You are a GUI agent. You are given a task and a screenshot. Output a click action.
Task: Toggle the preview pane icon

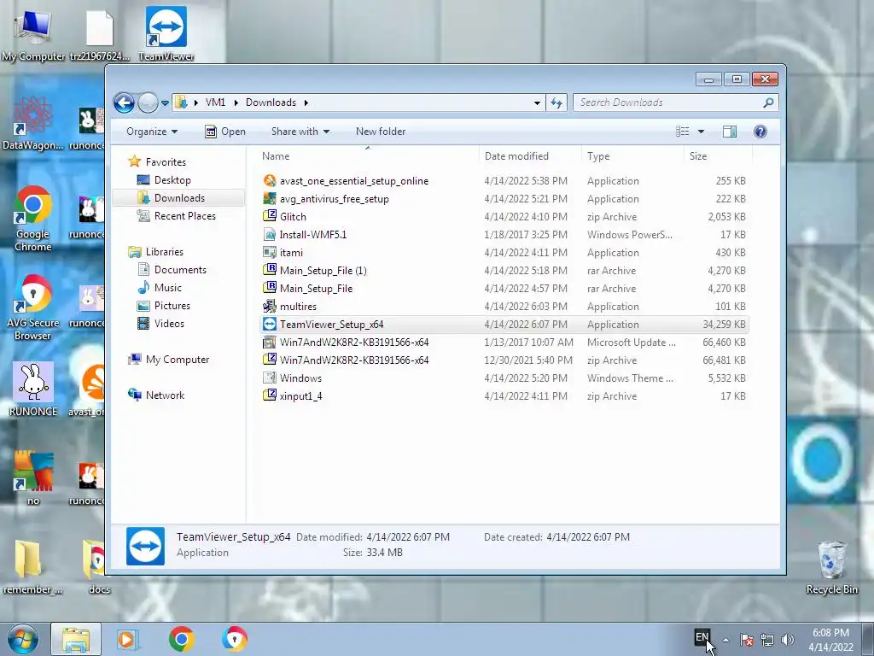730,132
